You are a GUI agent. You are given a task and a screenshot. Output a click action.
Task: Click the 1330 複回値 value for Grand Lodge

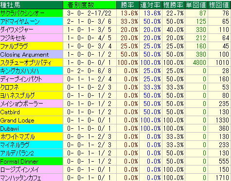[222, 121]
